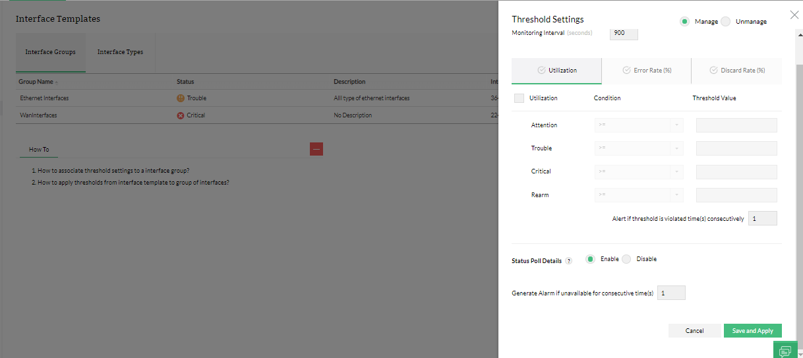
Task: Expand the Rearm condition dropdown
Action: (639, 195)
